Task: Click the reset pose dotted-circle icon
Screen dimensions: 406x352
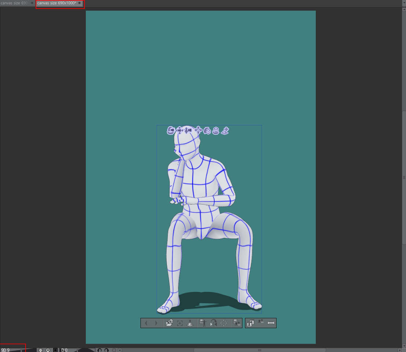Action: [224, 323]
